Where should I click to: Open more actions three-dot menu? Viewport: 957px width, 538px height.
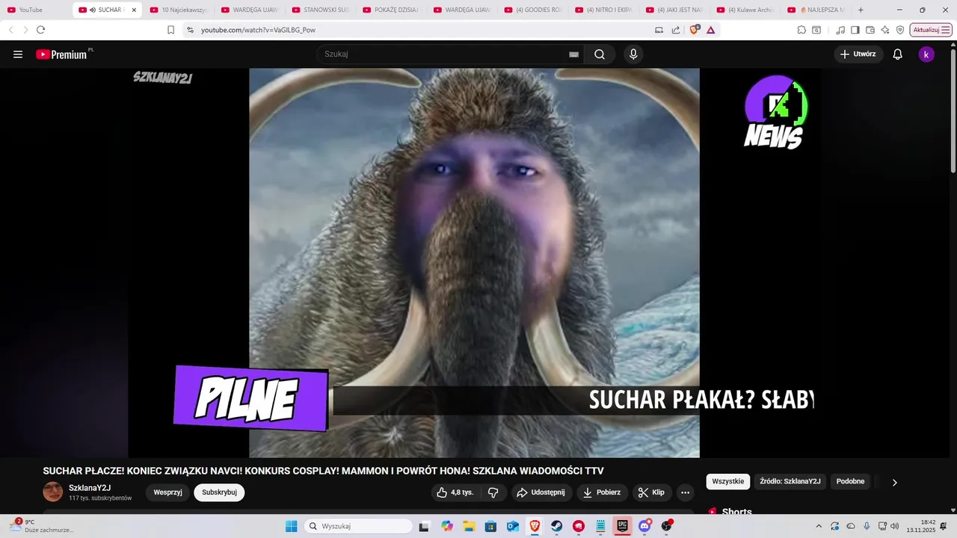pos(685,492)
